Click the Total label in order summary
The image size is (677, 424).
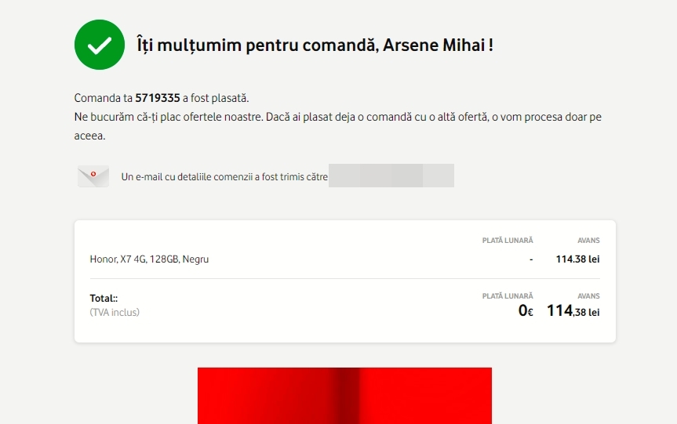point(104,299)
